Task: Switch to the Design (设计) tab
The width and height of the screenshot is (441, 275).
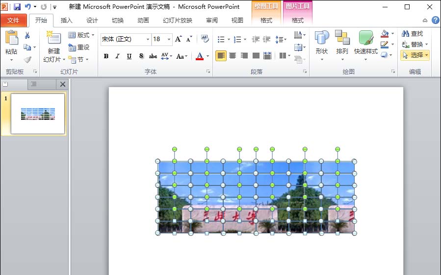Action: point(92,20)
